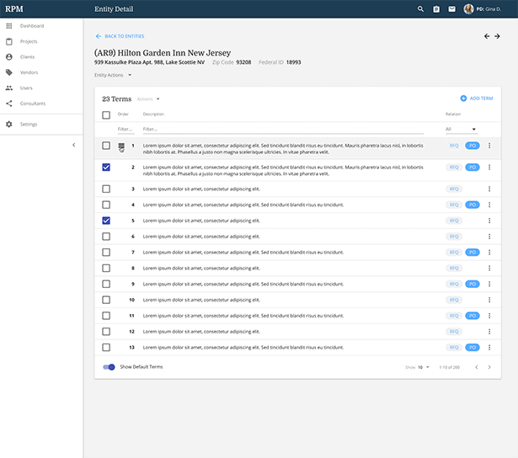The width and height of the screenshot is (518, 458).
Task: Turn off the Show Default Terms switch
Action: [109, 367]
